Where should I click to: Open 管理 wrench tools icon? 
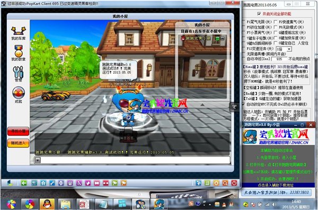tap(18, 74)
